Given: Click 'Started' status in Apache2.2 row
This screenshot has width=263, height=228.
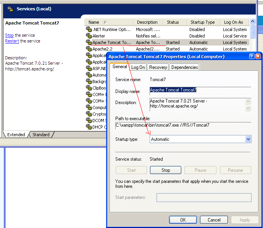Looking at the screenshot, I should (x=173, y=49).
